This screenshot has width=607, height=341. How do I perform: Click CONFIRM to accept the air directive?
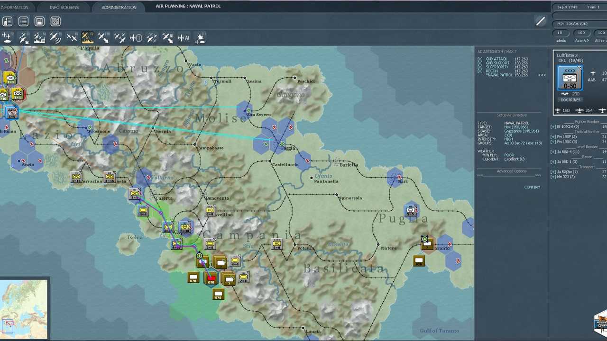coord(532,187)
